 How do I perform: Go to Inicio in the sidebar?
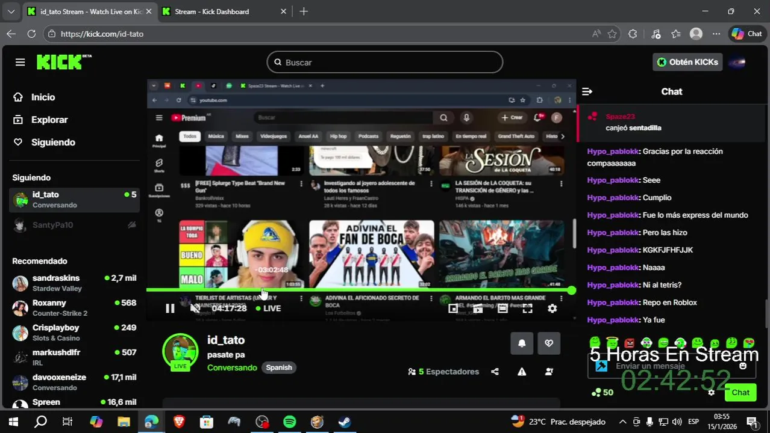click(x=43, y=97)
